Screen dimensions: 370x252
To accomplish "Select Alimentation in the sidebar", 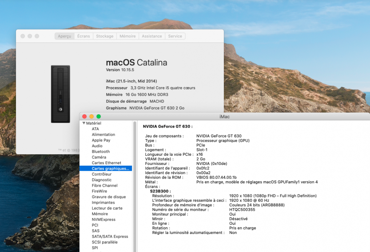I will coord(103,135).
